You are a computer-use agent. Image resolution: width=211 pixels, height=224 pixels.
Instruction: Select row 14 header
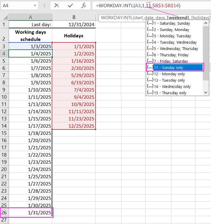pos(4,126)
